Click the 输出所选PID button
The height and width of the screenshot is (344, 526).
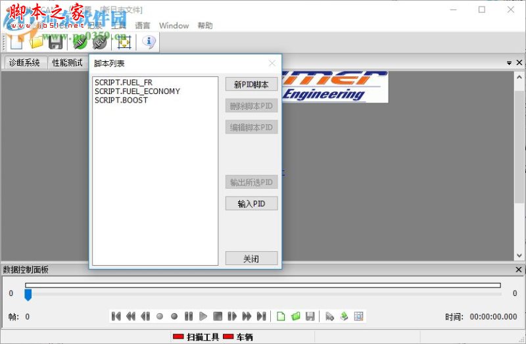pos(251,182)
